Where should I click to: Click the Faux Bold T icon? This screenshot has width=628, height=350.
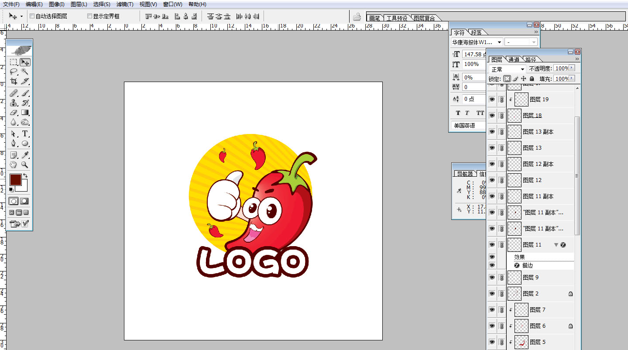tap(458, 113)
